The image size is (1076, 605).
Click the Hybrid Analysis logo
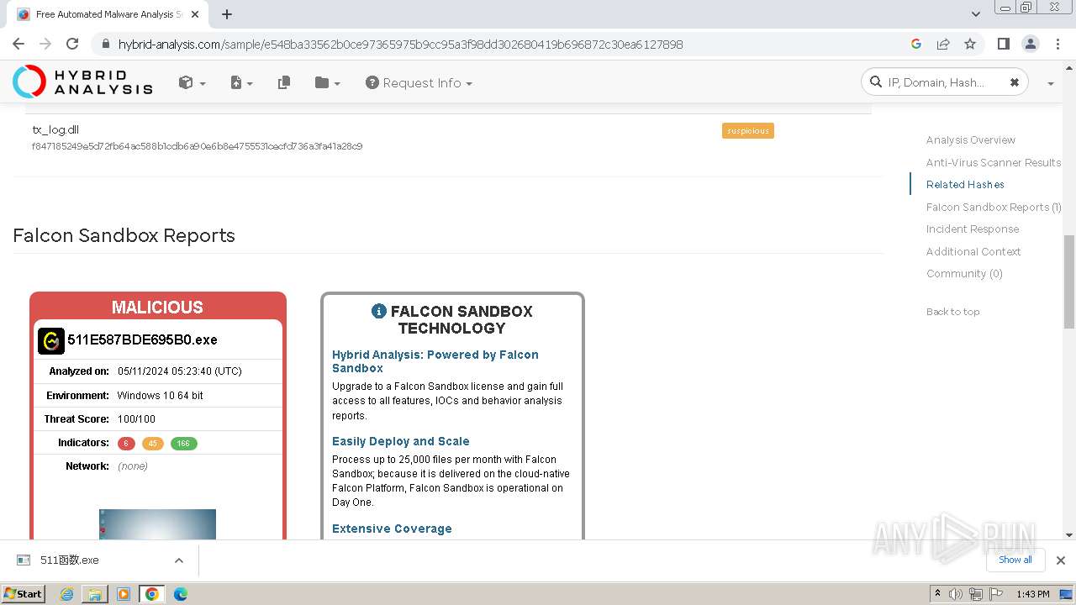click(82, 82)
